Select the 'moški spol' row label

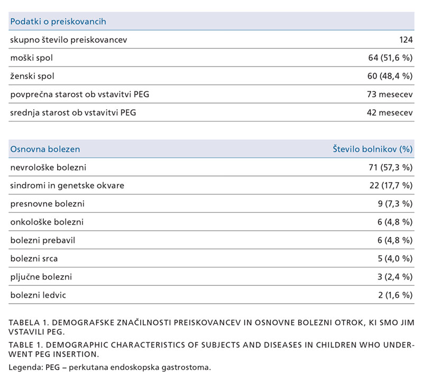click(x=32, y=58)
